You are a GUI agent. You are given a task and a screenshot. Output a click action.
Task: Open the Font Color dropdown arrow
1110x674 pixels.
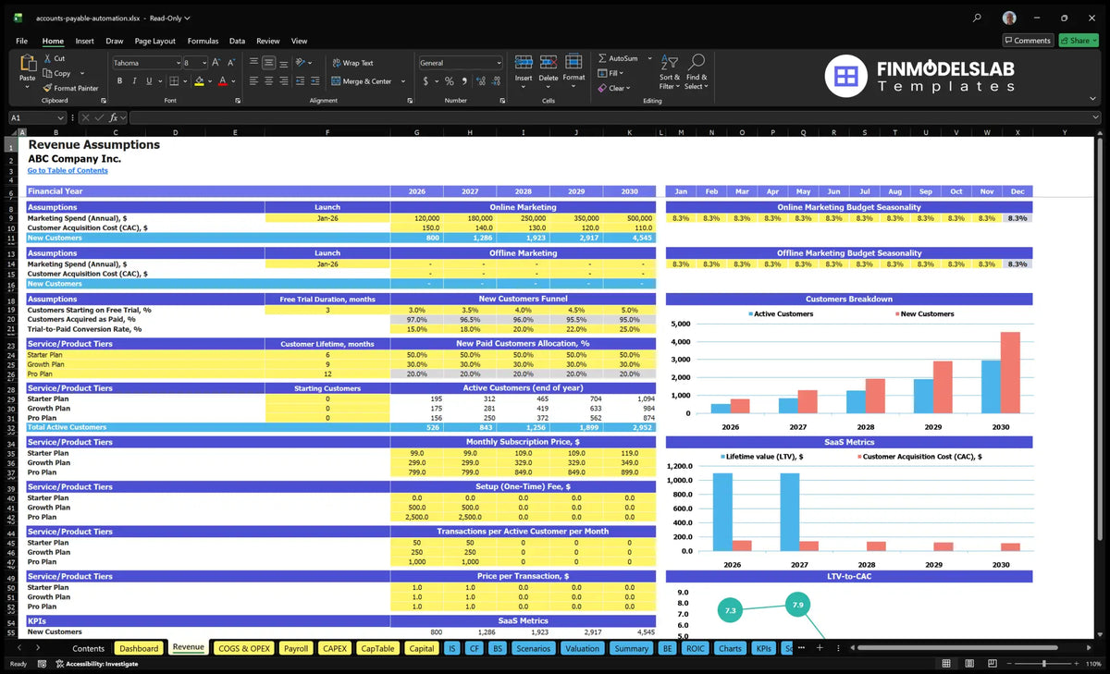232,81
